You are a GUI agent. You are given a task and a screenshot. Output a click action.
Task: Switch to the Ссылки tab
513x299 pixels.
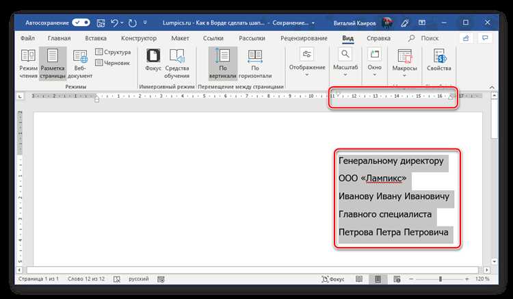tap(213, 38)
